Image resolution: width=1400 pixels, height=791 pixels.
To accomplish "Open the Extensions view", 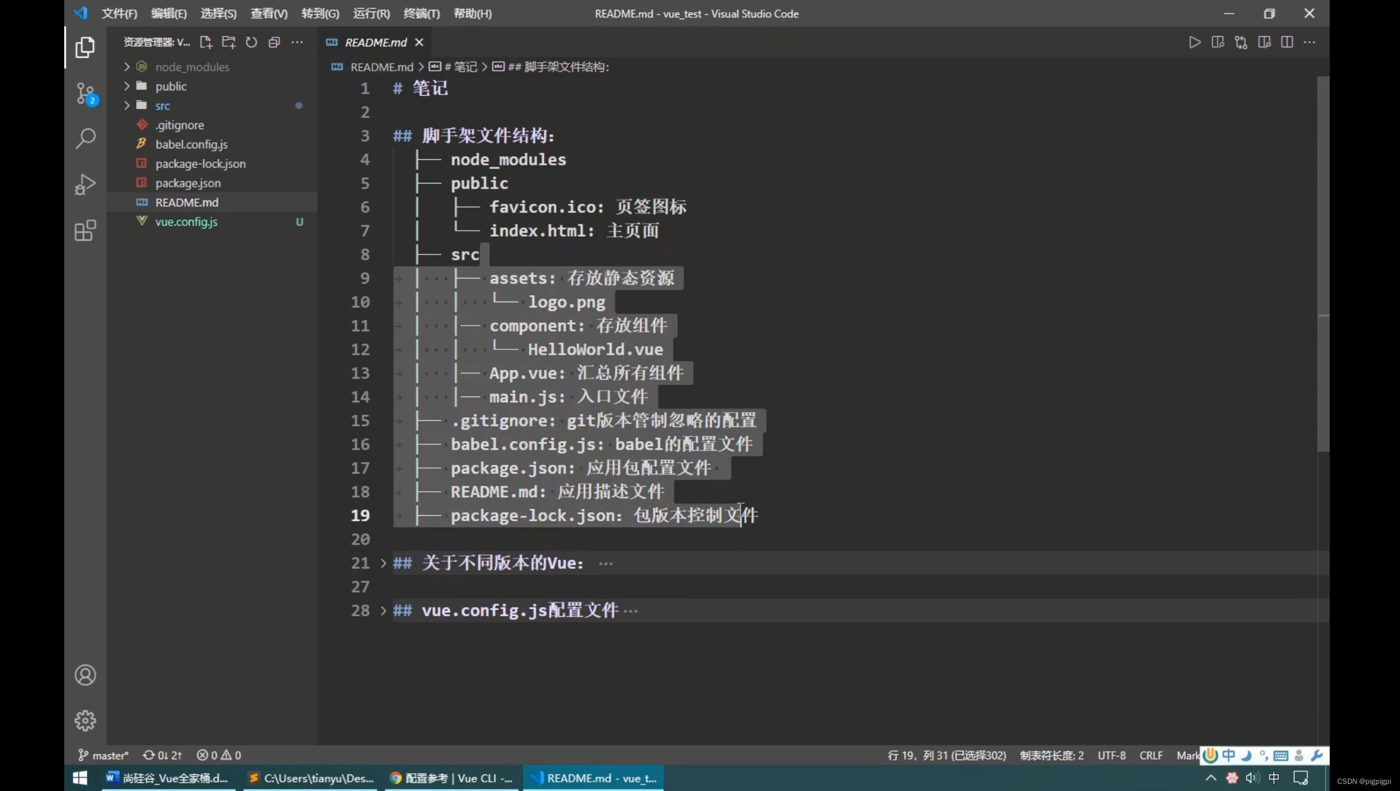I will [85, 231].
